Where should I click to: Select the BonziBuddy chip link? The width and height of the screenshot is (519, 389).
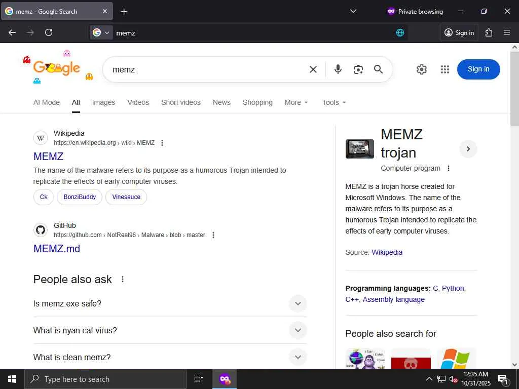click(x=80, y=197)
